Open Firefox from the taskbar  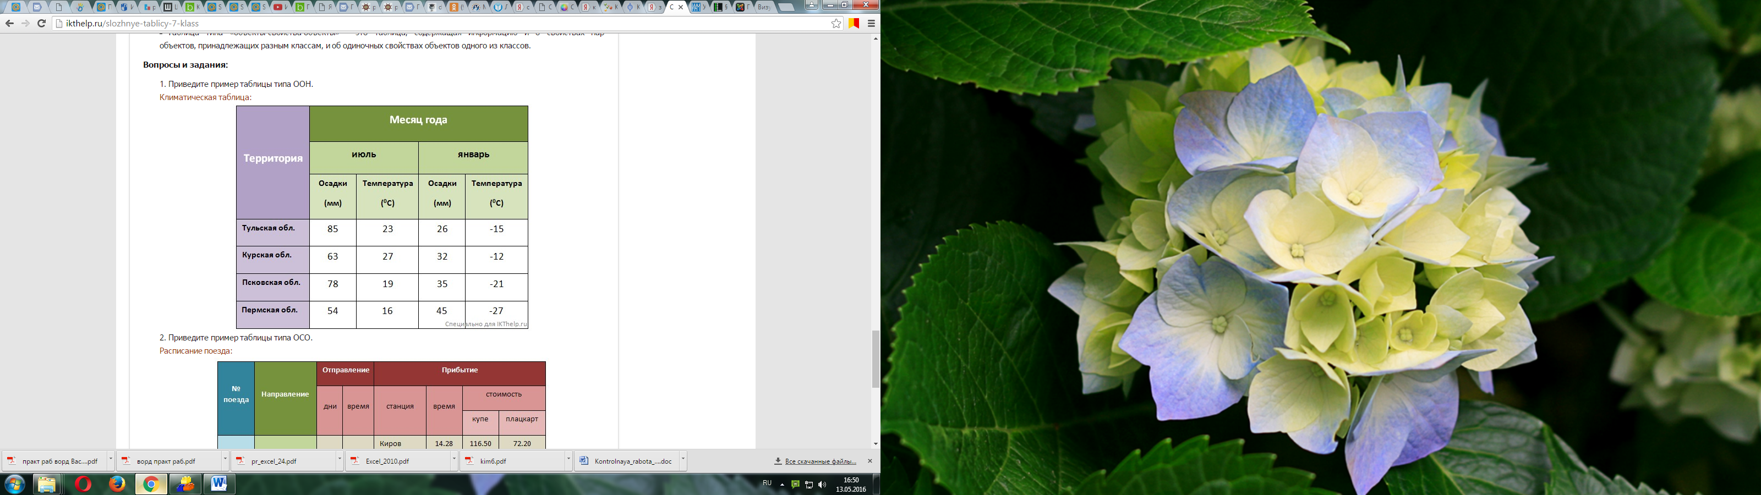pos(117,485)
